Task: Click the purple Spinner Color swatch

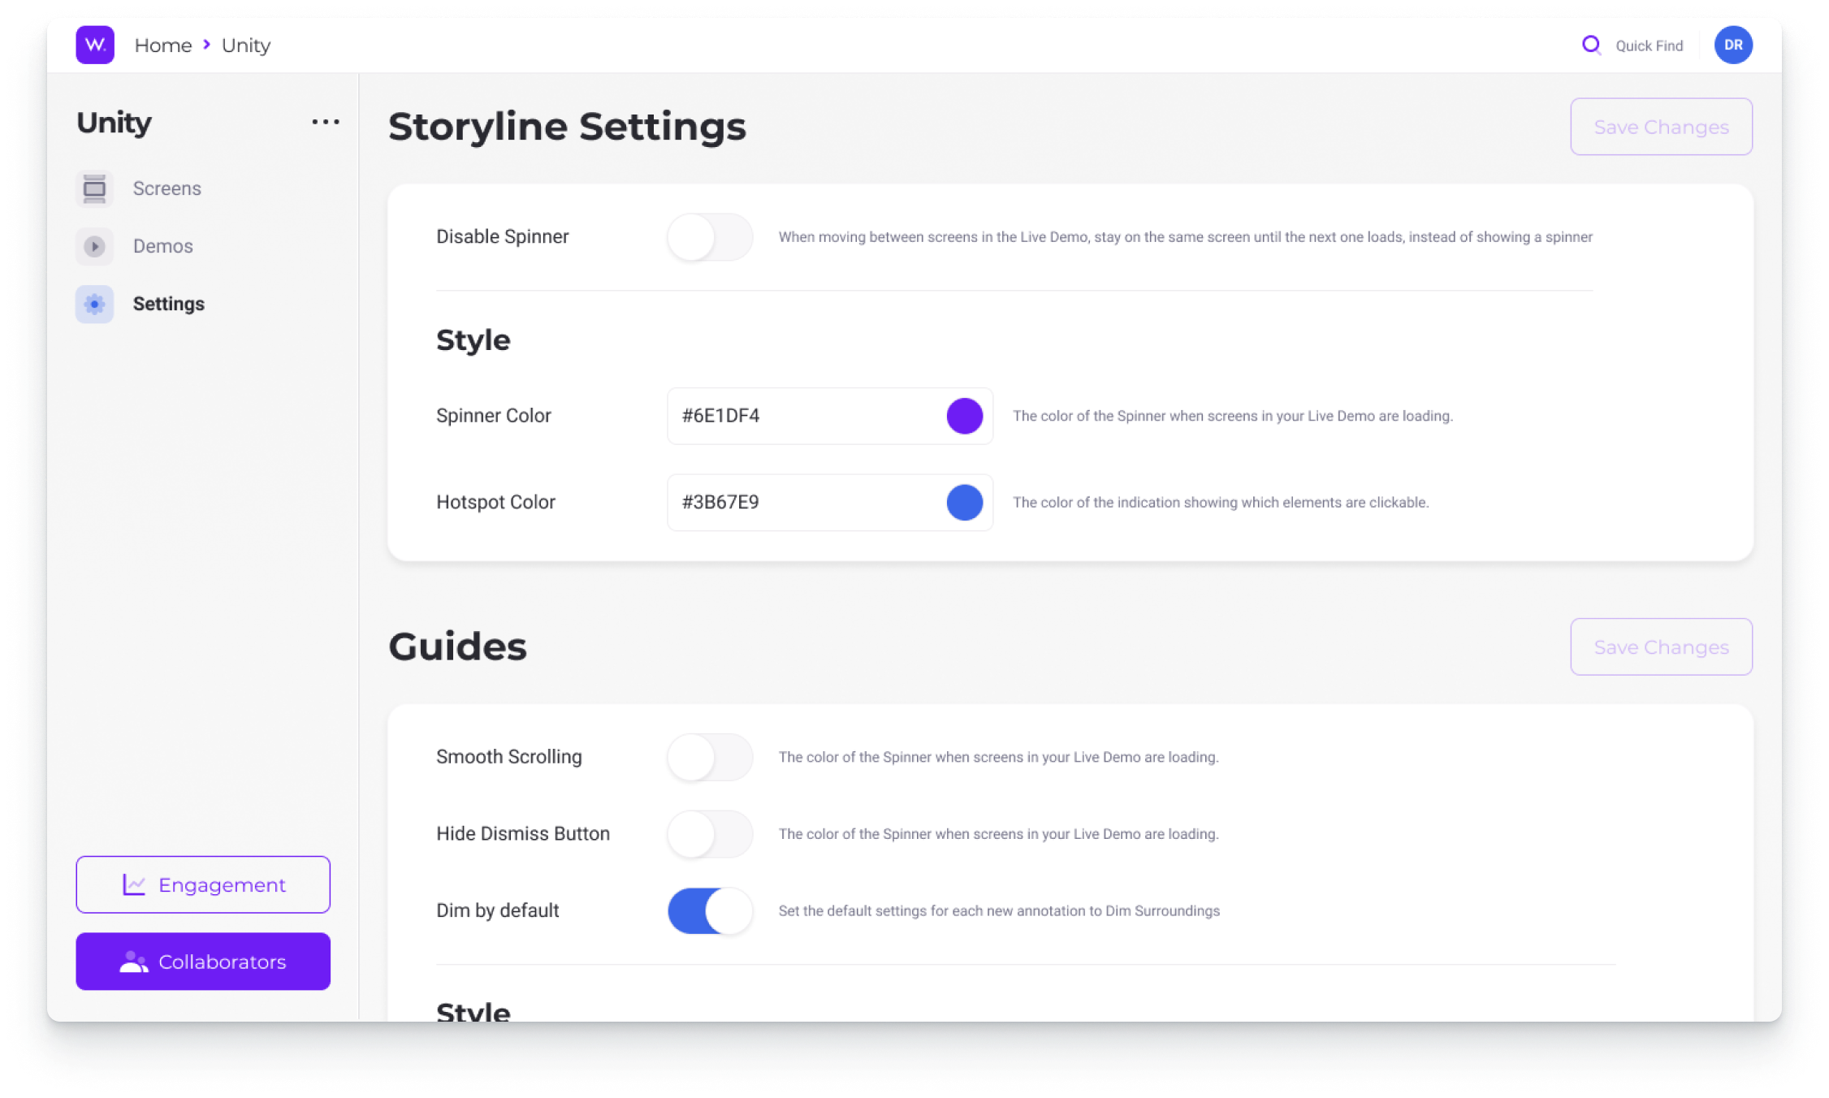Action: pyautogui.click(x=964, y=416)
